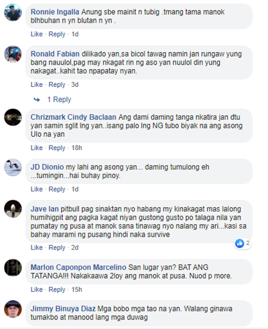This screenshot has height=329, width=268.
Task: Open the 3d timestamp on Ronald Fabian's comment
Action: coord(75,84)
